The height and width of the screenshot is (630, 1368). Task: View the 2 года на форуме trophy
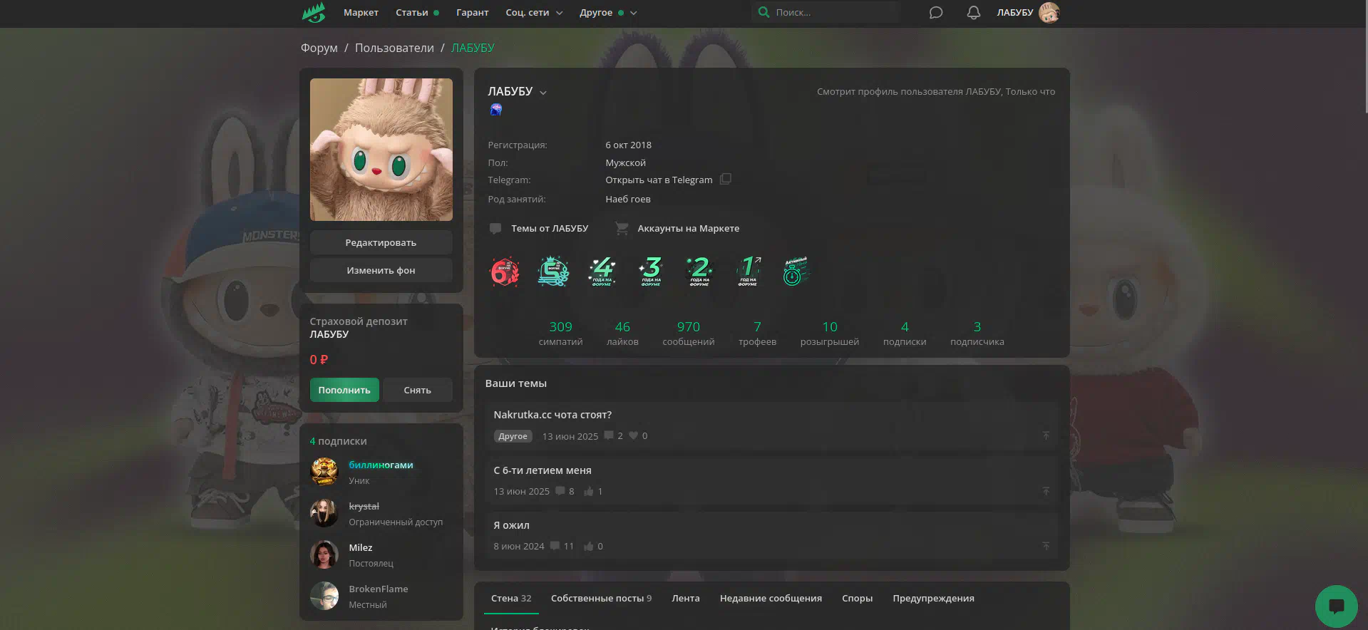coord(699,272)
